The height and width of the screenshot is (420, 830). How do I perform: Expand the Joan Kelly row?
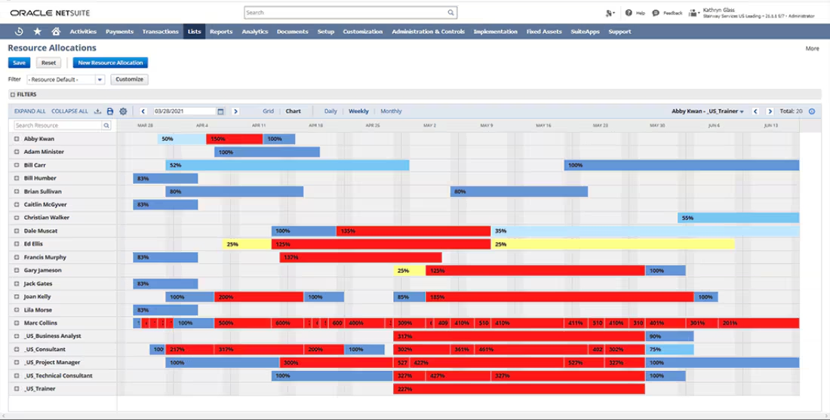[x=17, y=297]
